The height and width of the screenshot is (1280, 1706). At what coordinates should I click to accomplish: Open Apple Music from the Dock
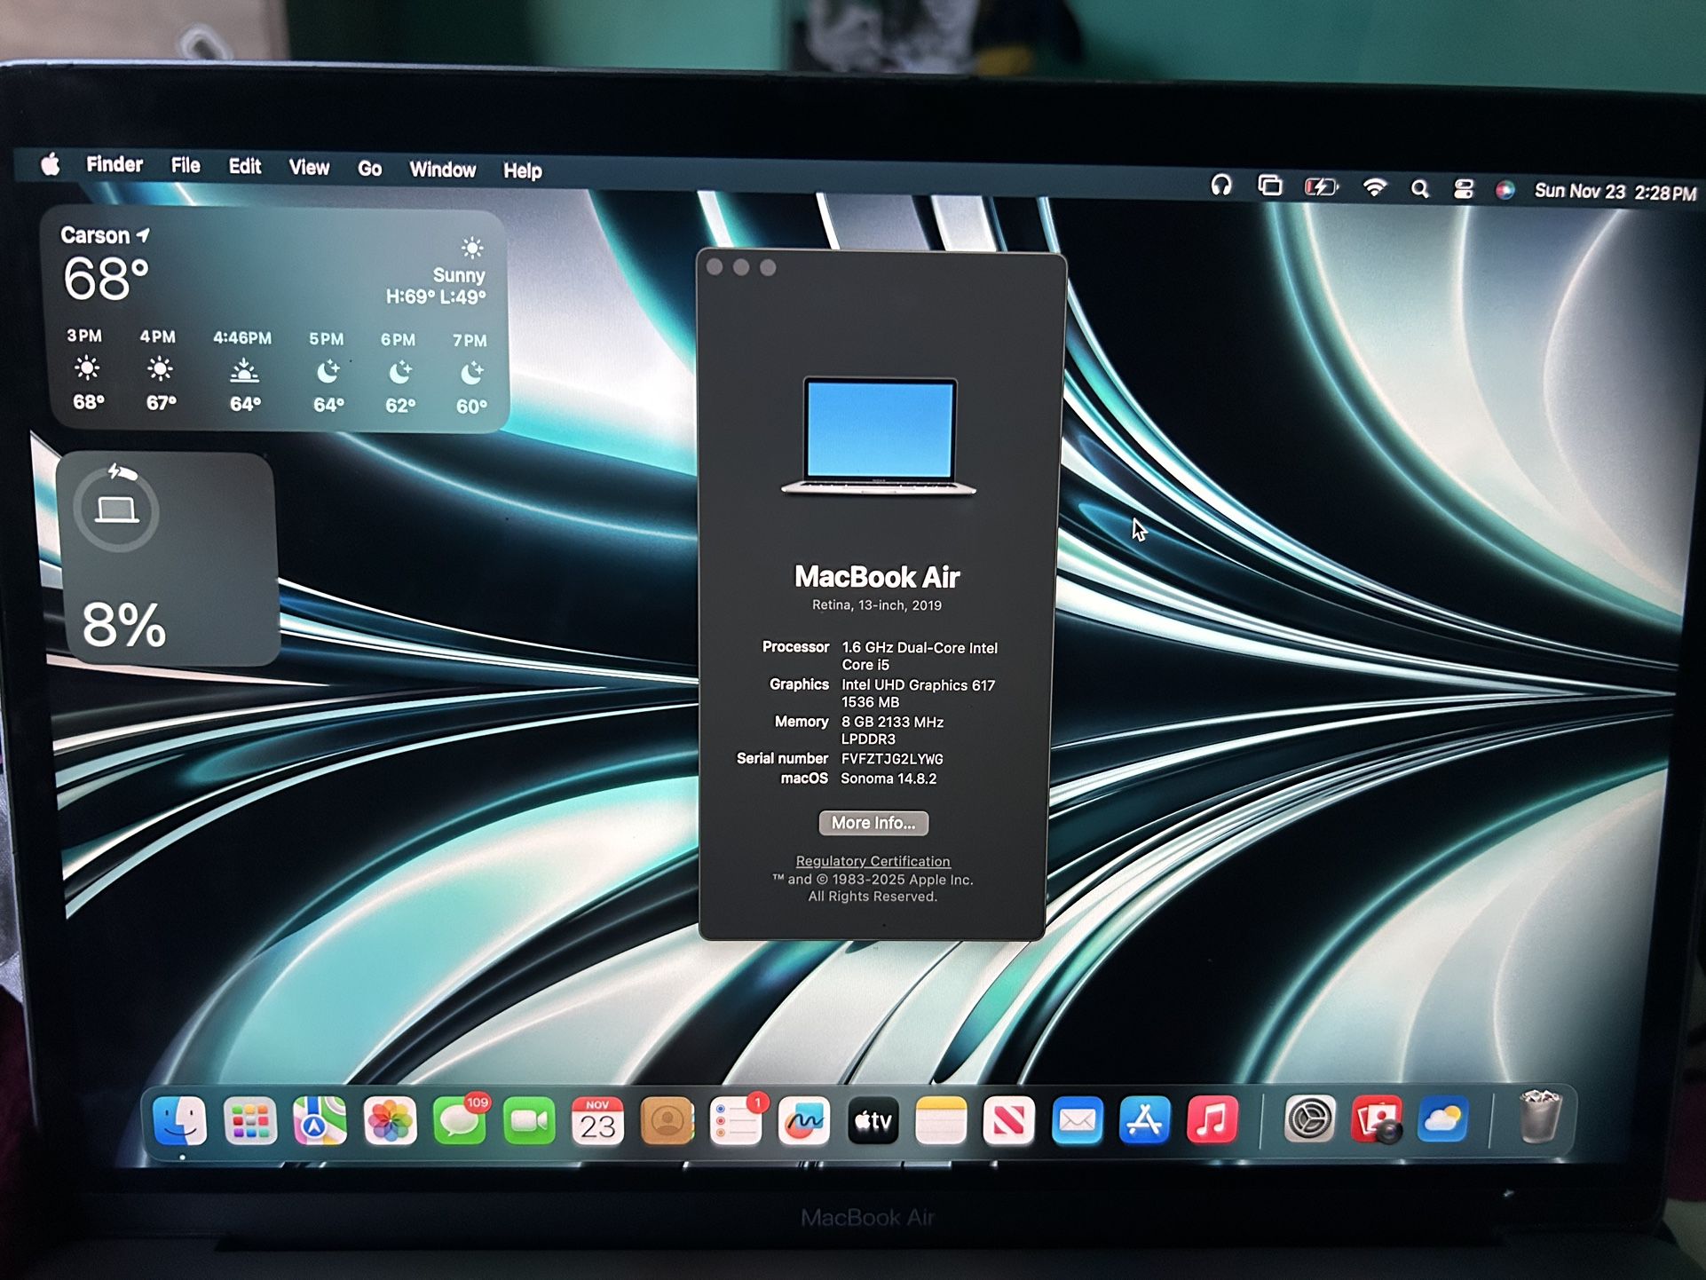[1212, 1121]
